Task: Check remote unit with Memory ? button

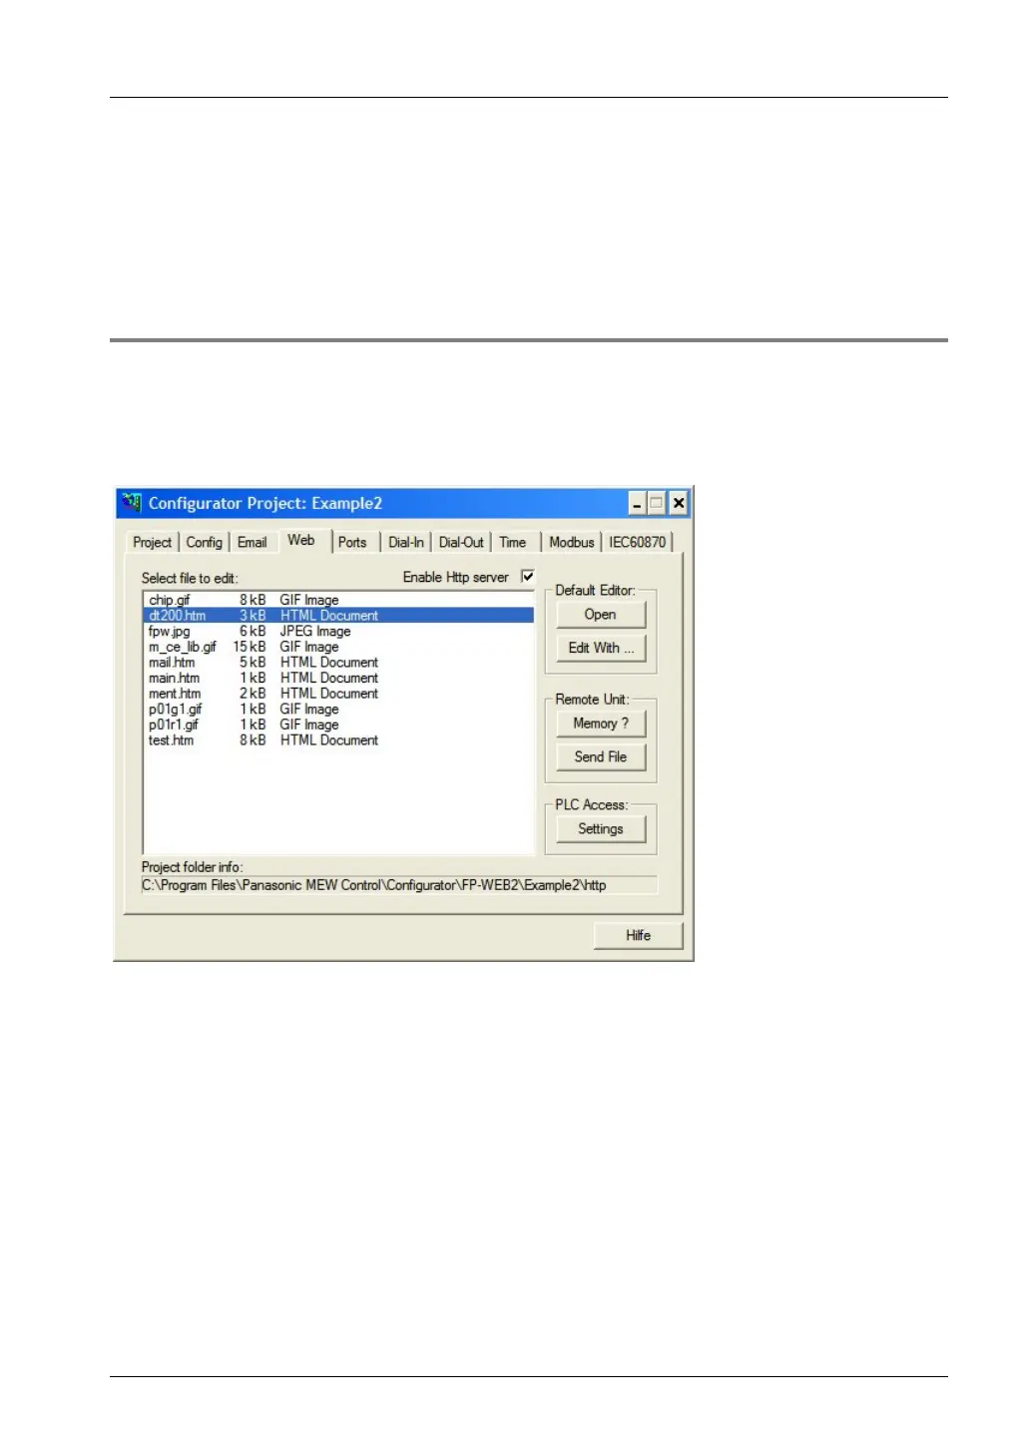Action: click(x=601, y=724)
